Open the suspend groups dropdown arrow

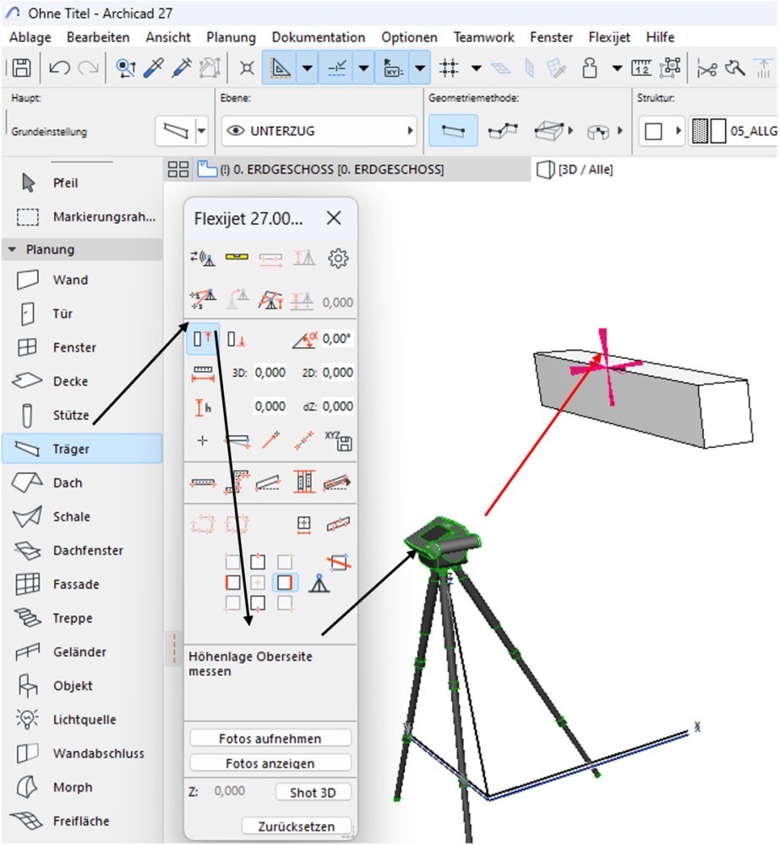(x=617, y=68)
